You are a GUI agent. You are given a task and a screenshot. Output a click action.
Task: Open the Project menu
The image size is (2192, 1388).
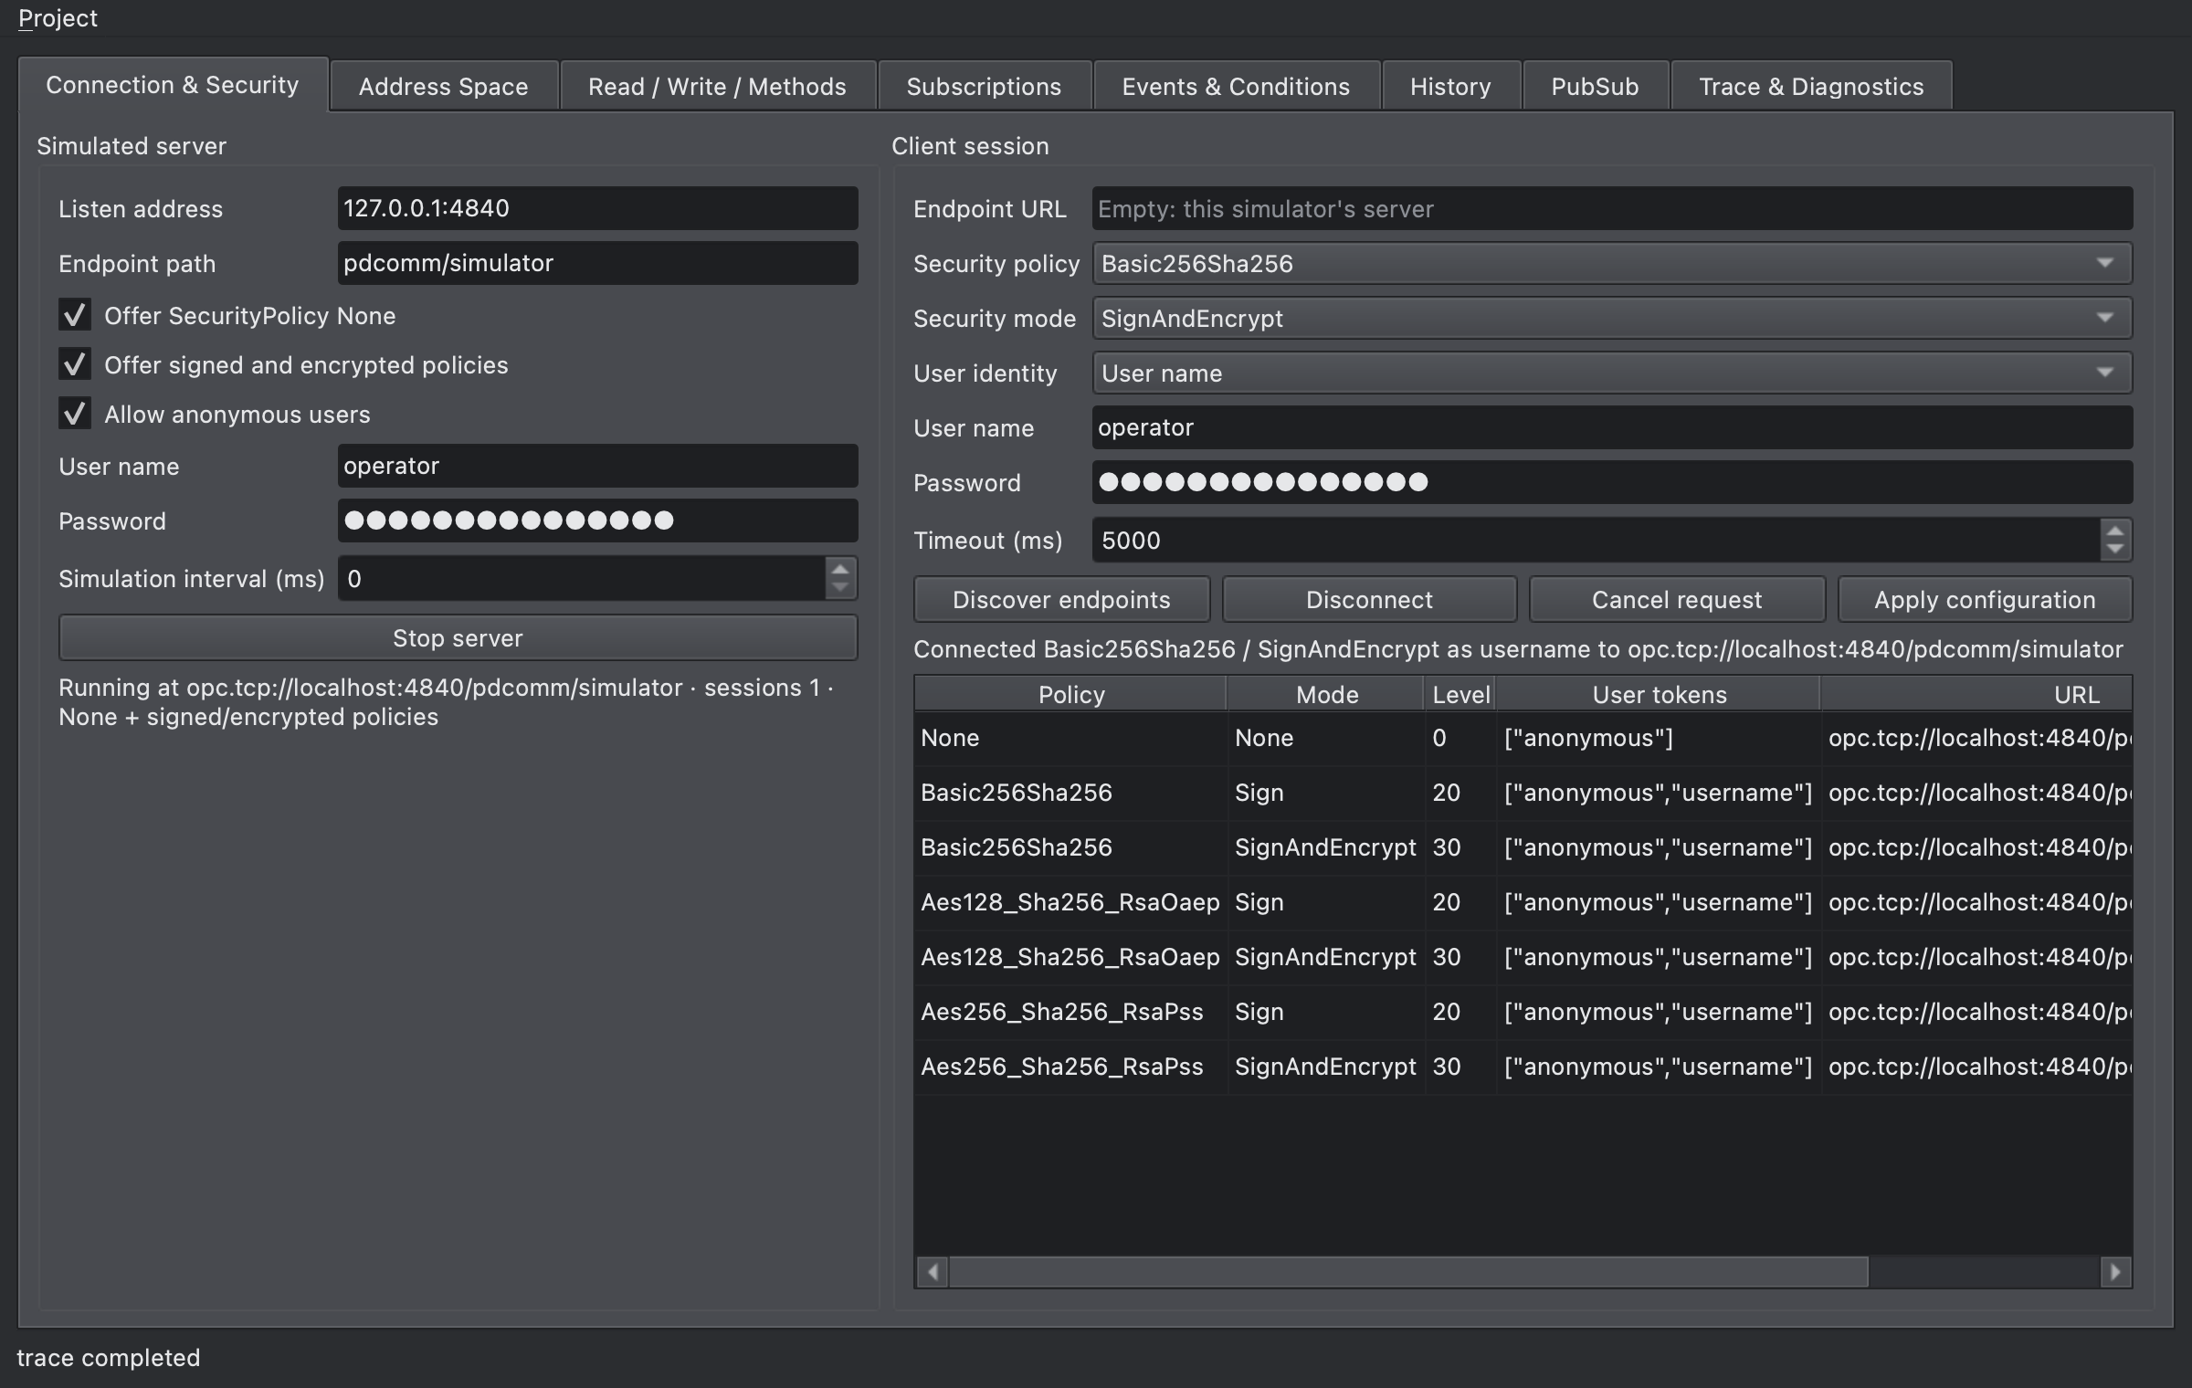(58, 18)
